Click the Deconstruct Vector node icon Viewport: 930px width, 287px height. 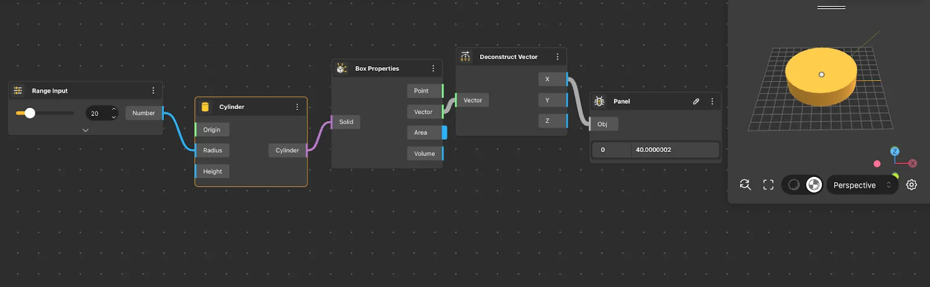tap(466, 57)
